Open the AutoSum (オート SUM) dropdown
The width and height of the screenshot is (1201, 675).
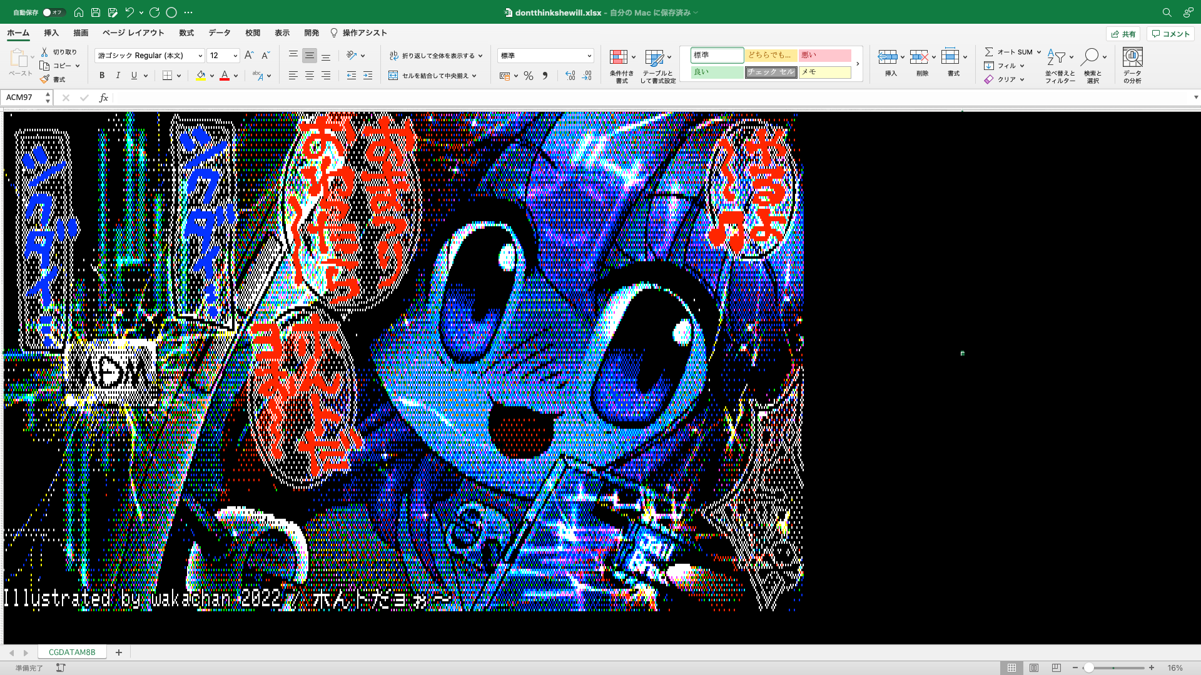point(1039,52)
